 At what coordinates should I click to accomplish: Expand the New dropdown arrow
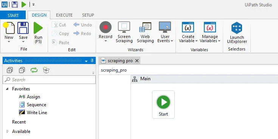[9, 42]
